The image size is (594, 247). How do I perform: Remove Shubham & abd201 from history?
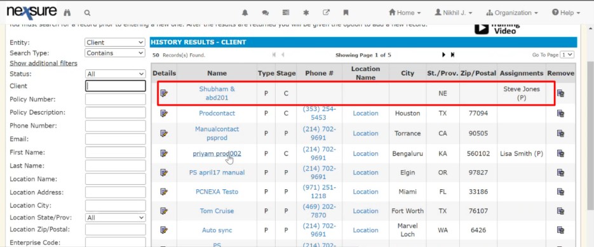[x=561, y=93]
